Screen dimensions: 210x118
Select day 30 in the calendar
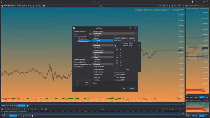click(x=120, y=63)
